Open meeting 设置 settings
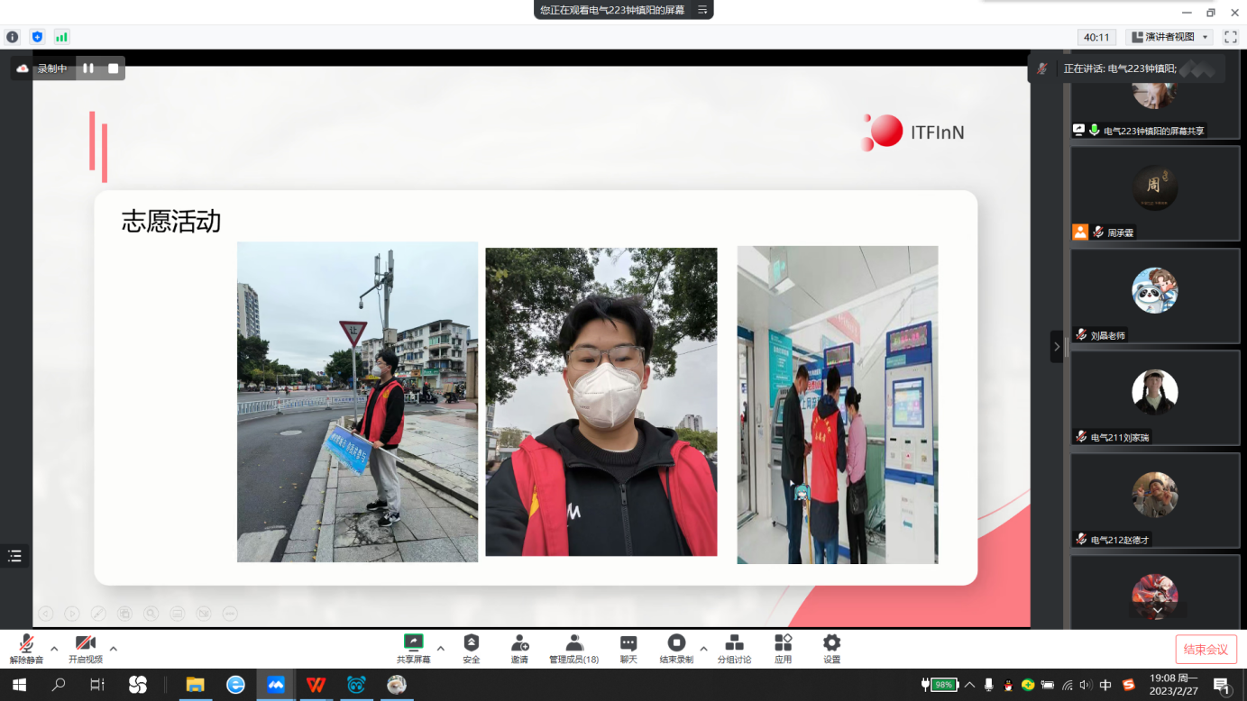 point(831,649)
